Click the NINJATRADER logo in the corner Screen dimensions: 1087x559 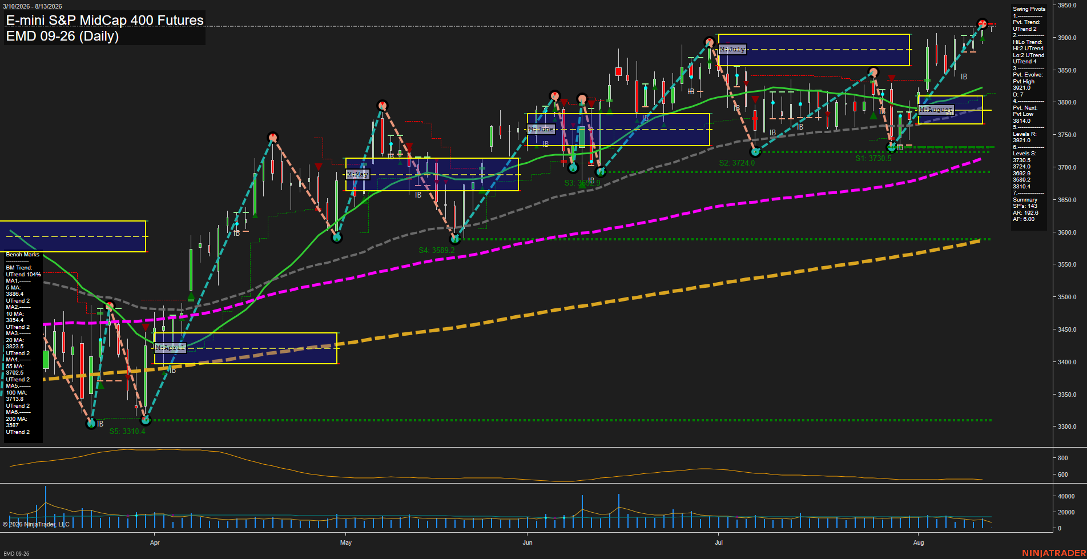point(1054,553)
